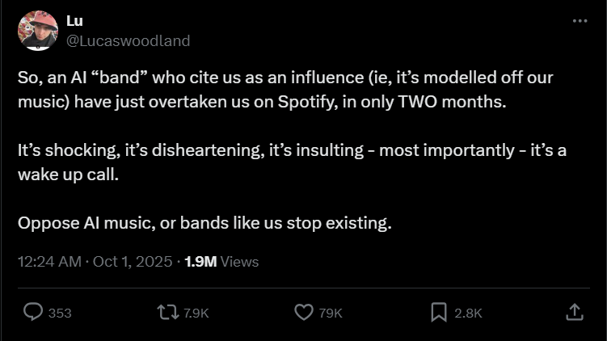Click the share upload arrow icon
Viewport: 607px width, 341px height.
(574, 312)
